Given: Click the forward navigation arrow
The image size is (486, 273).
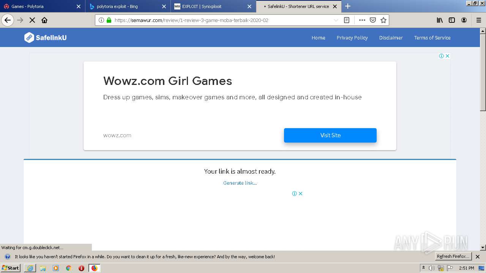Looking at the screenshot, I should (x=20, y=20).
